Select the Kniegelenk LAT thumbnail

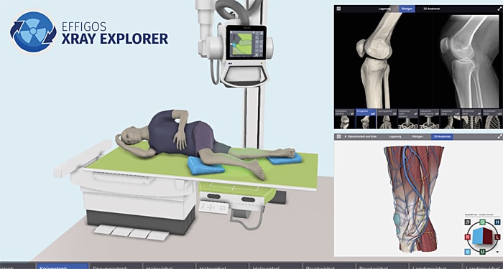pyautogui.click(x=366, y=119)
